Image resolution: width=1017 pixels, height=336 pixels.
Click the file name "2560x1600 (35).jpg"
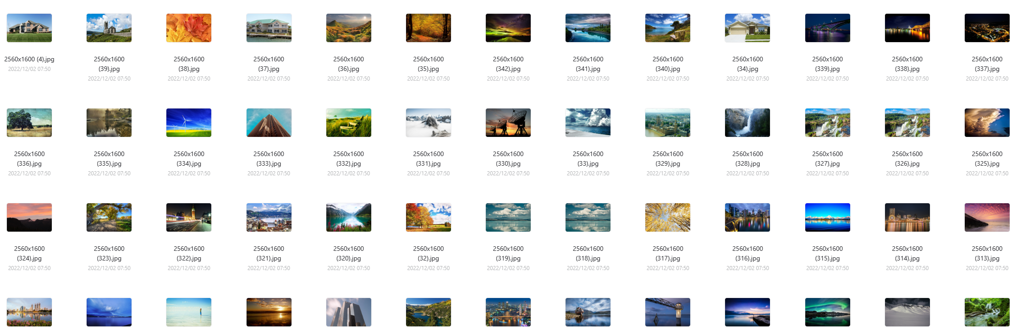tap(429, 64)
